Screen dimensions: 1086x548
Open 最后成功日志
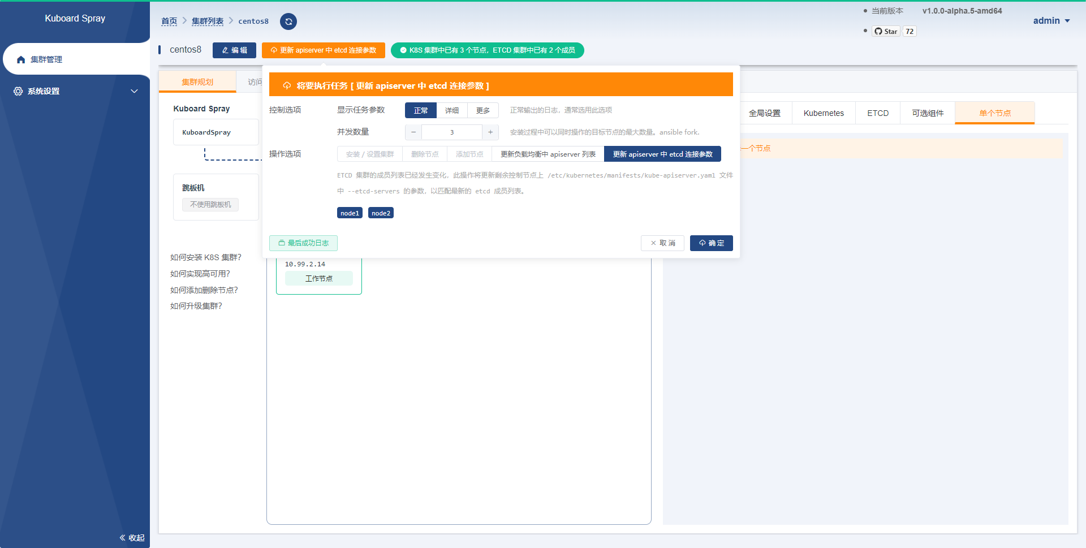coord(303,243)
